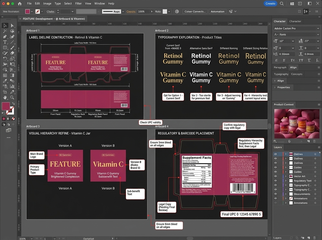This screenshot has height=240, width=322.
Task: Close the FEATURE Development document tab
Action: tap(20, 19)
